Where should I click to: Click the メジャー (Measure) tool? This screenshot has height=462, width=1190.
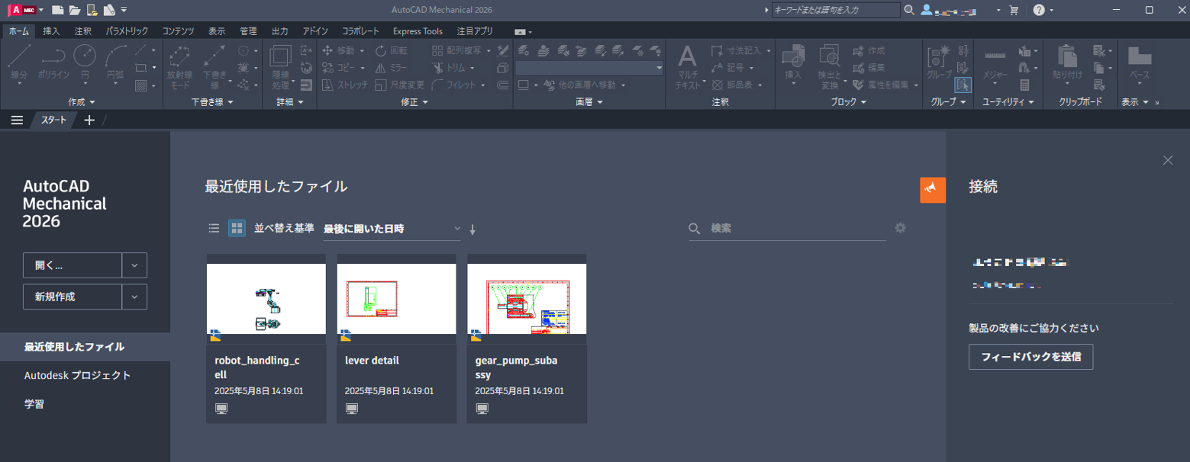click(x=995, y=64)
